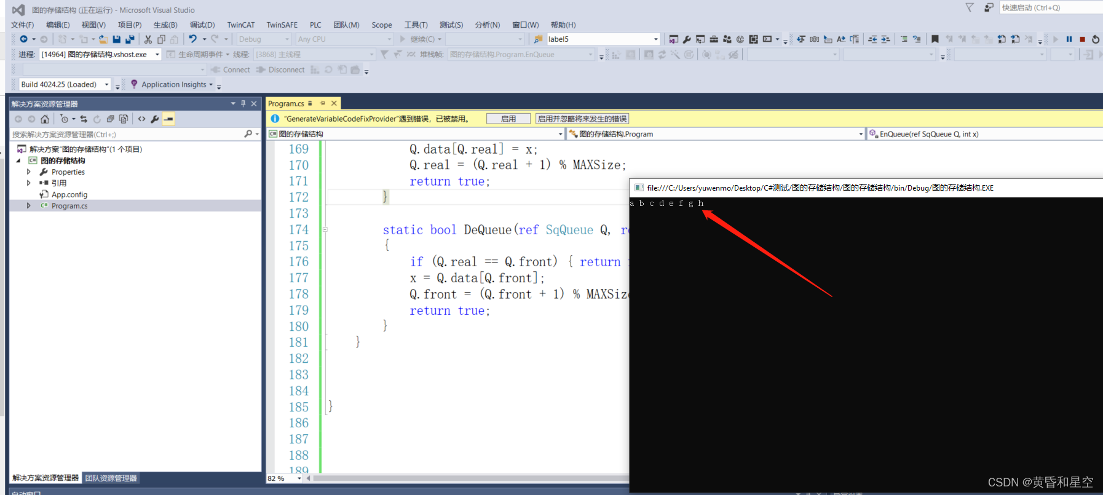Expand the Properties node in Solution Explorer
The image size is (1103, 495).
[x=28, y=172]
